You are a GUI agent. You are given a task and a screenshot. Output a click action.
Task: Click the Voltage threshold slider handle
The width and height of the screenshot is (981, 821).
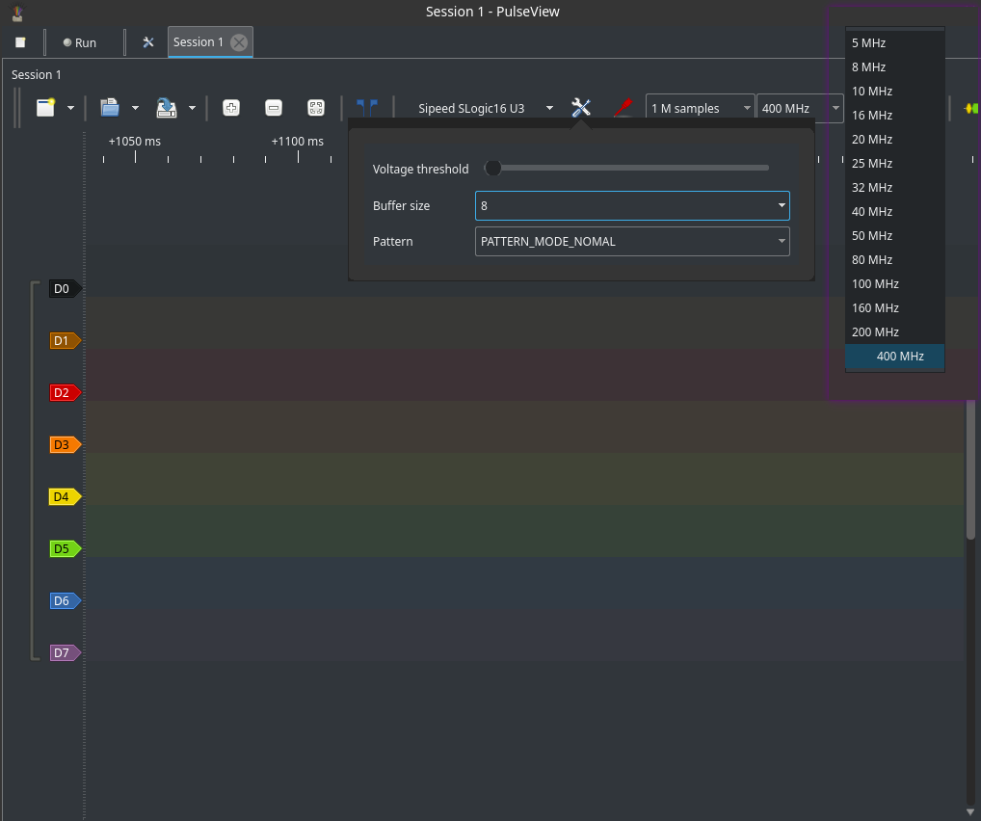tap(493, 169)
